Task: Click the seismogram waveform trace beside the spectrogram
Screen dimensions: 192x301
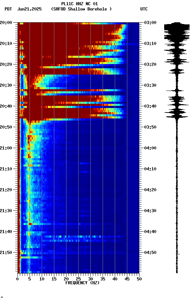Action: [x=177, y=148]
